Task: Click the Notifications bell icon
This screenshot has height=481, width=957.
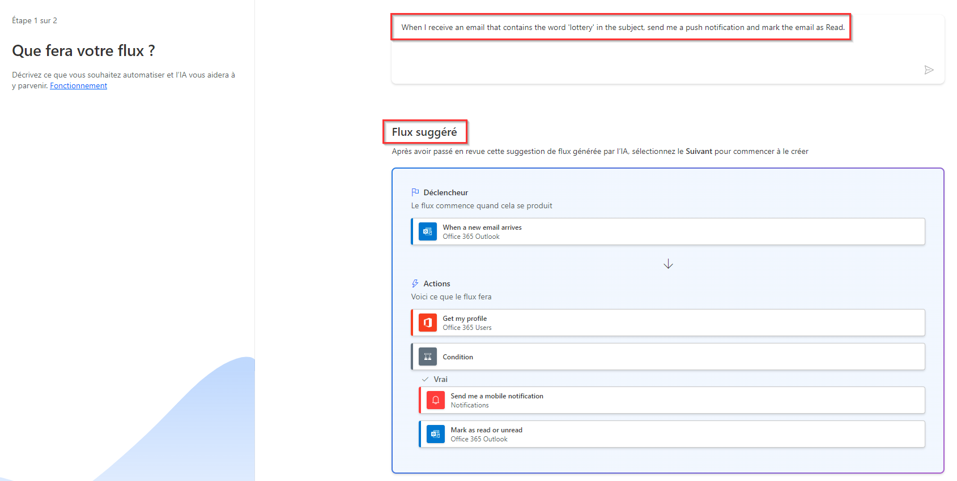Action: coord(436,400)
